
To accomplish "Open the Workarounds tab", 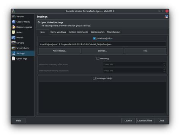I will pyautogui.click(x=98, y=32).
